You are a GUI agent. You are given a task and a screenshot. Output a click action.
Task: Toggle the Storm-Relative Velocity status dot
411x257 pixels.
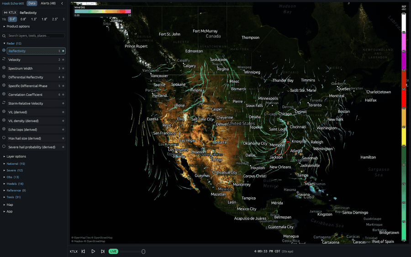(x=63, y=103)
